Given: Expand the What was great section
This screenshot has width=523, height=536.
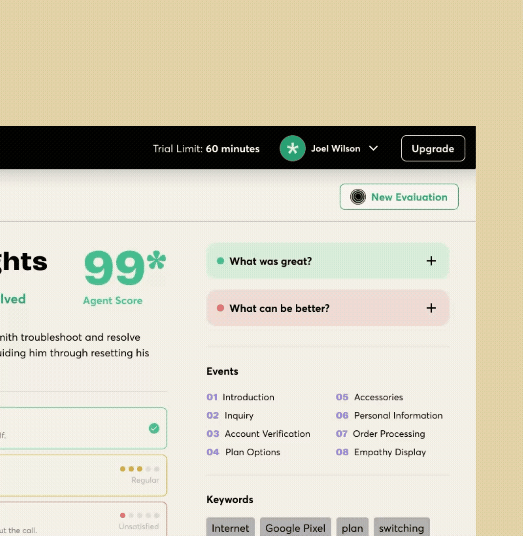Looking at the screenshot, I should tap(431, 261).
